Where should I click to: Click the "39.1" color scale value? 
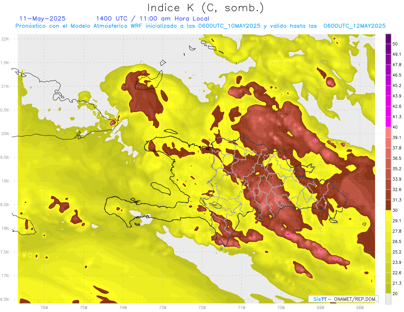coord(397,137)
